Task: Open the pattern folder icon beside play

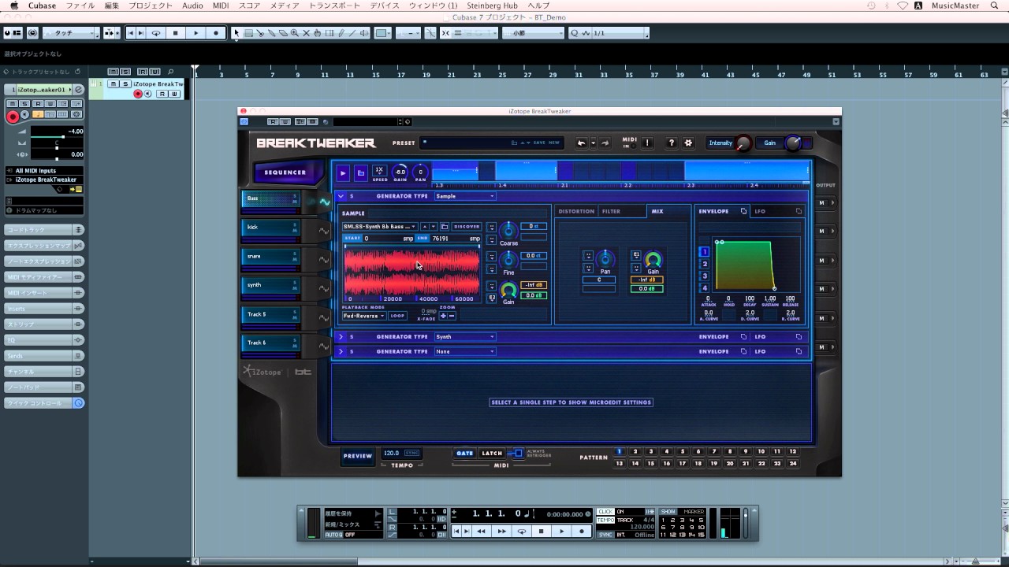Action: [x=360, y=172]
